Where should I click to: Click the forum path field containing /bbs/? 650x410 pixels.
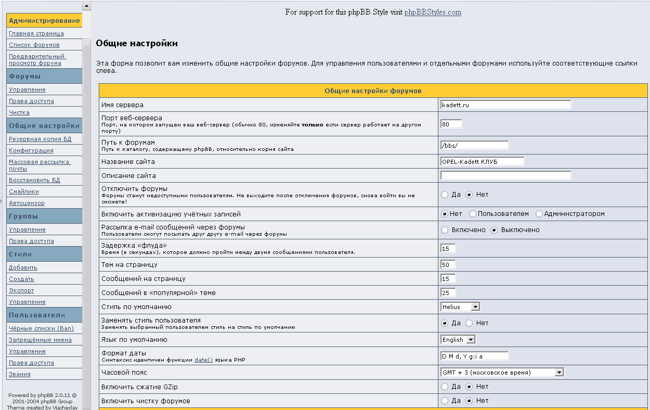[x=474, y=145]
